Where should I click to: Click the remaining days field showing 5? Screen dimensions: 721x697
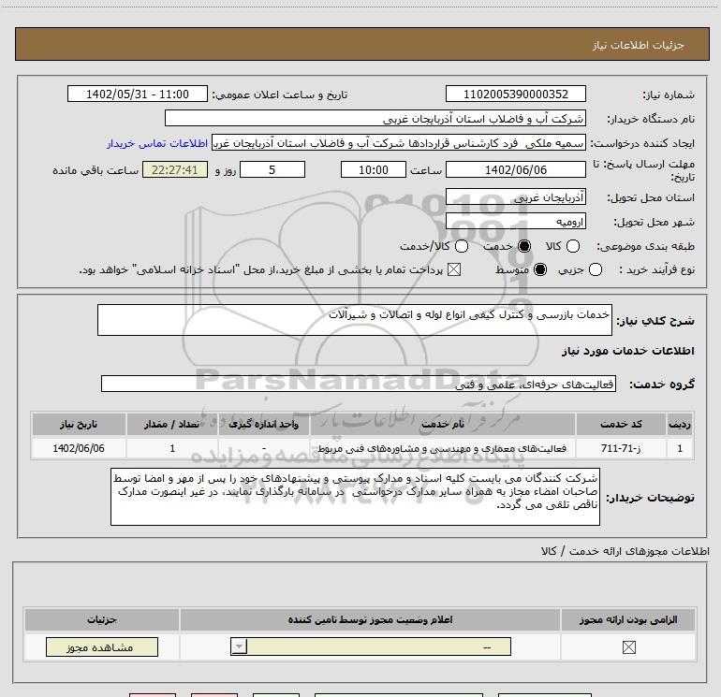272,170
